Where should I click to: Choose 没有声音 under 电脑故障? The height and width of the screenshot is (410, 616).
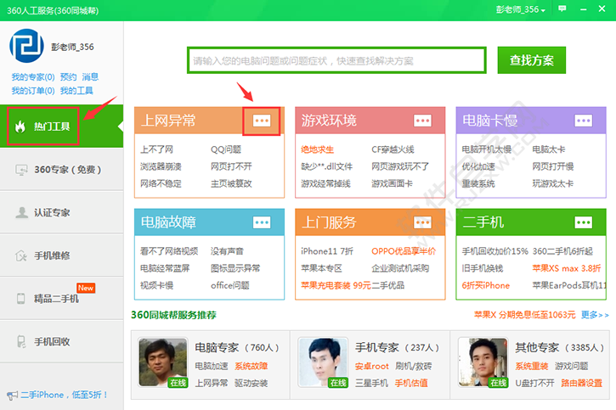(227, 251)
